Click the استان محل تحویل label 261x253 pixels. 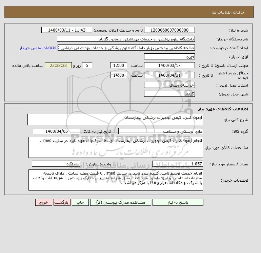tap(232, 85)
